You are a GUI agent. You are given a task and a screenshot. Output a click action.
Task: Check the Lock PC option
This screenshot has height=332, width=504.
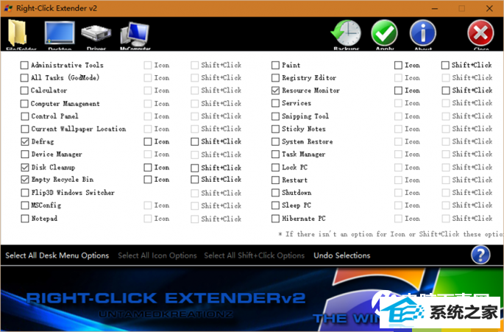[275, 167]
